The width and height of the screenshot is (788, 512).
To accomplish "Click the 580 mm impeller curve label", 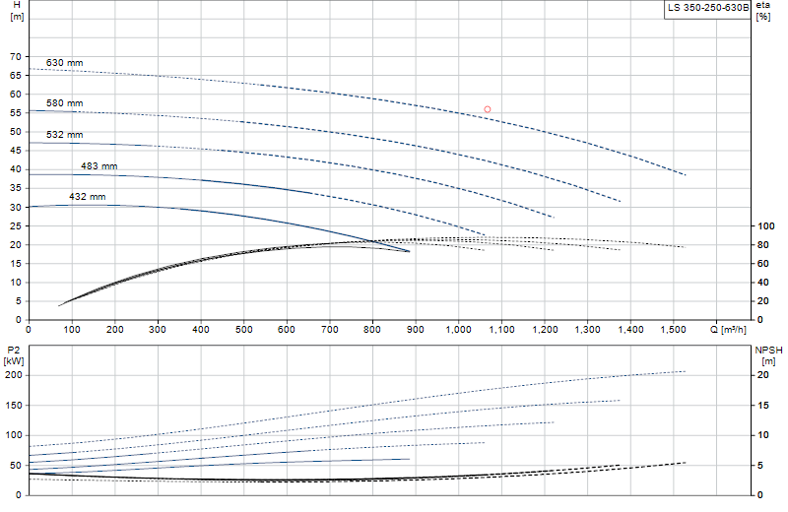I will (64, 103).
